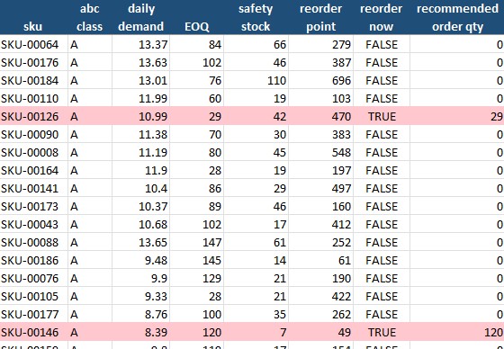Viewport: 504px width, 349px height.
Task: Select the abc class column header
Action: [x=90, y=17]
